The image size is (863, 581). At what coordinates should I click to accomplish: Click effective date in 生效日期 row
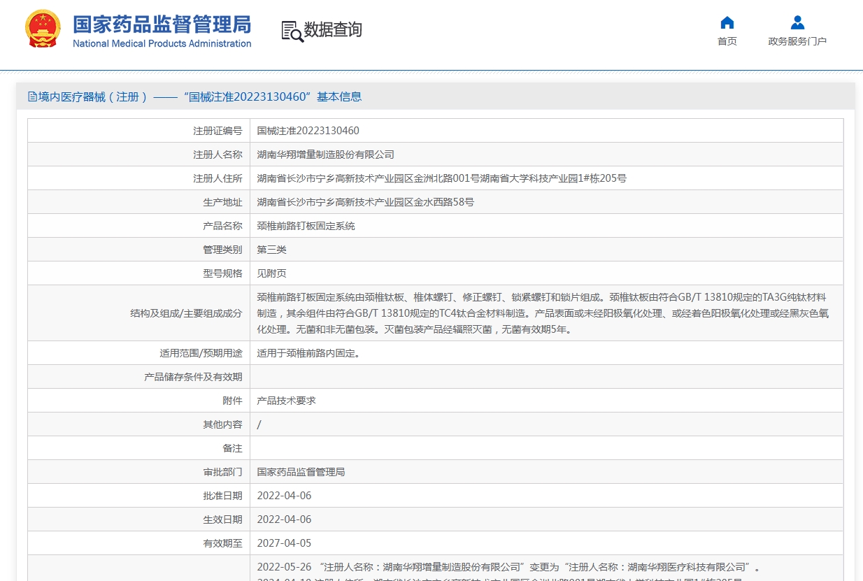click(x=284, y=519)
